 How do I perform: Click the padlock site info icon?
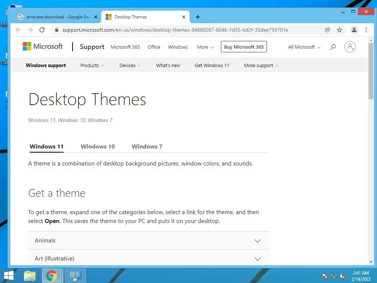(x=56, y=30)
